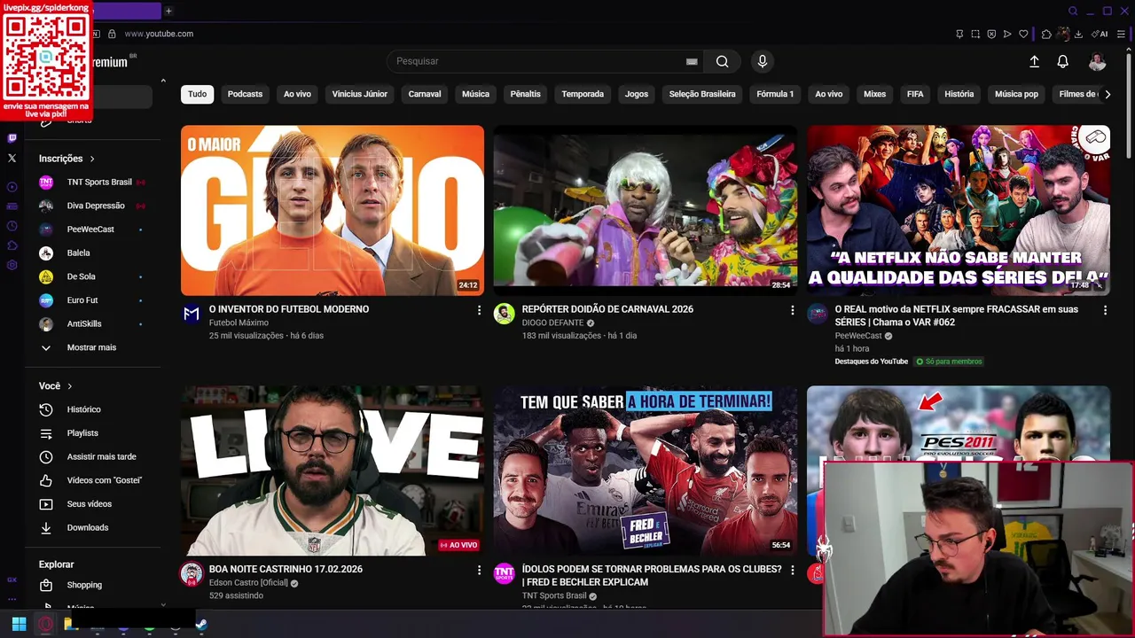Open a new browser tab with plus
Screen dimensions: 1135x638
pos(168,11)
